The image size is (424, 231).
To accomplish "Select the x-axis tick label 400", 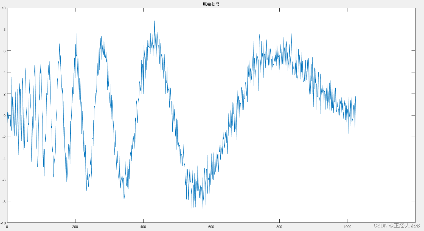I will point(143,227).
